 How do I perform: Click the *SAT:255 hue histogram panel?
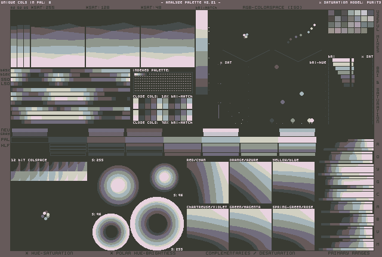[58, 45]
